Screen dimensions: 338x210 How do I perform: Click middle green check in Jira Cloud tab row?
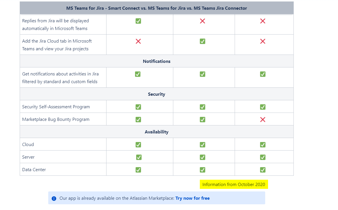(202, 41)
